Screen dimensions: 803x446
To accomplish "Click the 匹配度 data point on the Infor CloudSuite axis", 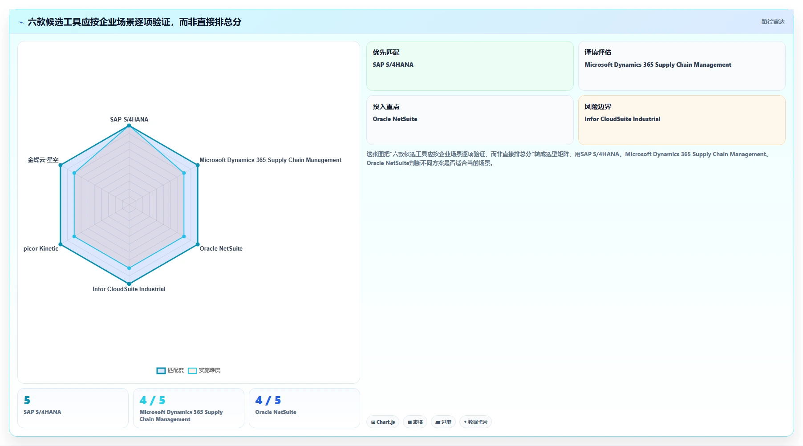I will click(129, 284).
